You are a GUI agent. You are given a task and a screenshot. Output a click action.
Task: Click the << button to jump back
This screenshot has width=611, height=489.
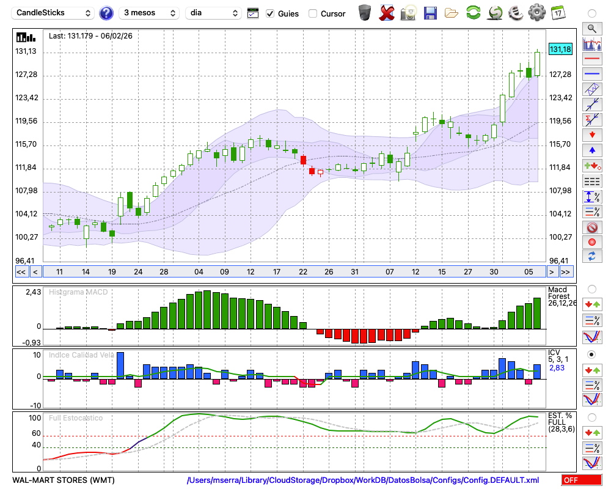21,272
